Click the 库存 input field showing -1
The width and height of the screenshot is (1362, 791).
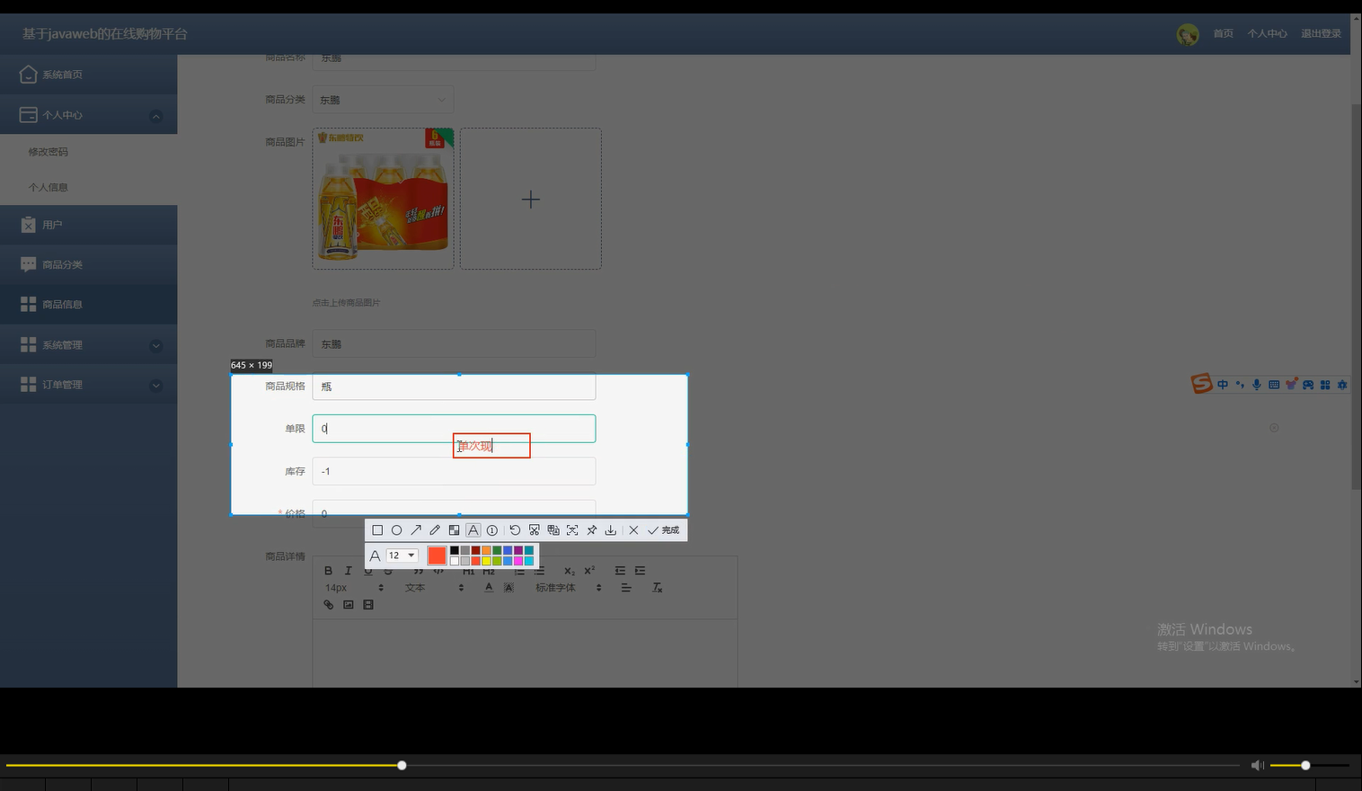(454, 471)
